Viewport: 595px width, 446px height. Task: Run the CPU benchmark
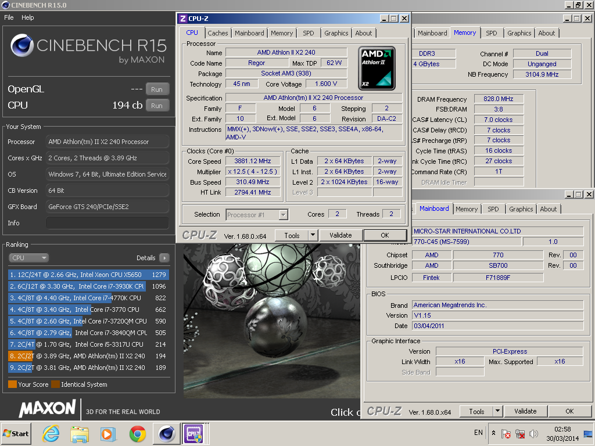click(x=157, y=106)
